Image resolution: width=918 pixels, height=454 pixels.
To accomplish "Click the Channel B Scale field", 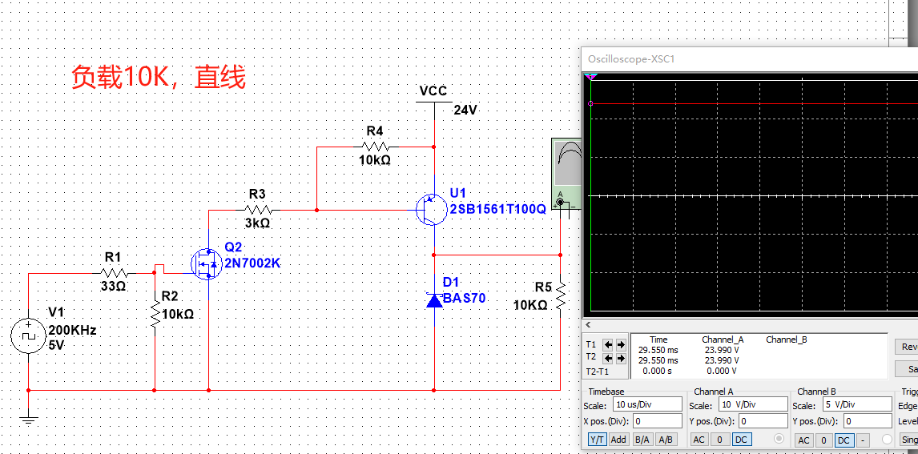I will click(857, 404).
